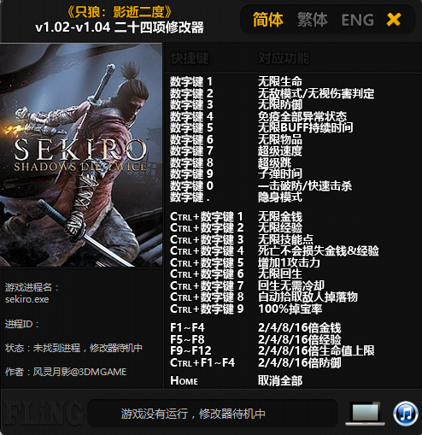Click the FLiNG logo in corner

pos(43,414)
